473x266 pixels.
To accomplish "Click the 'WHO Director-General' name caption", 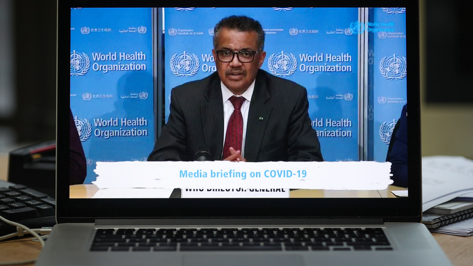I will coord(235,190).
